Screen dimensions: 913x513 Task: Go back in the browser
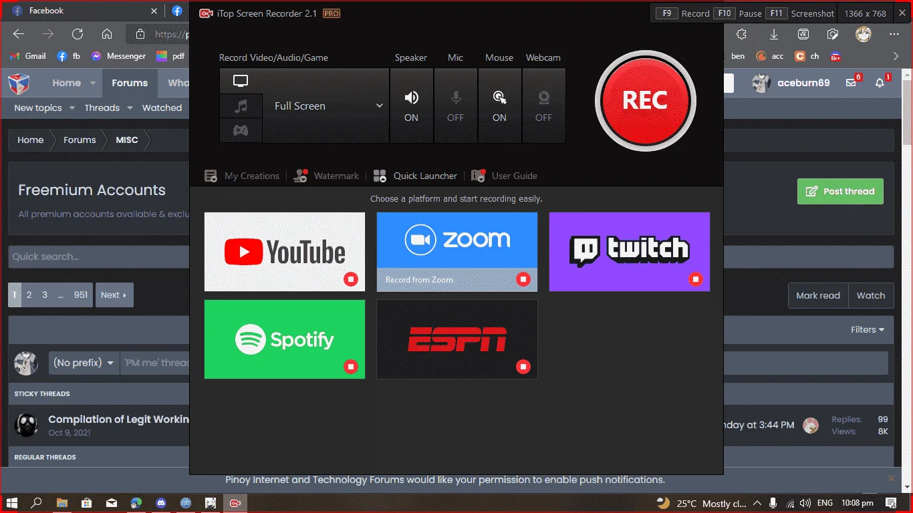pyautogui.click(x=19, y=34)
